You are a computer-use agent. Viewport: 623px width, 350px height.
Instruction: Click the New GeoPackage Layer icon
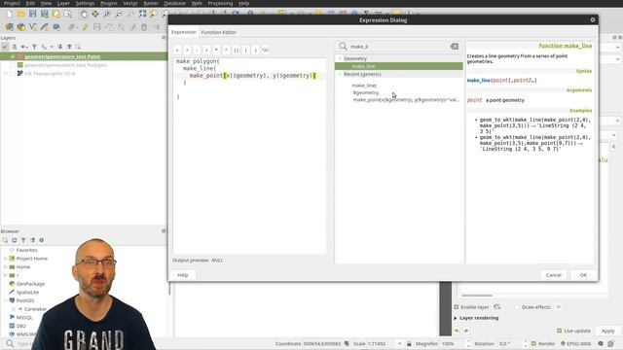(20, 27)
